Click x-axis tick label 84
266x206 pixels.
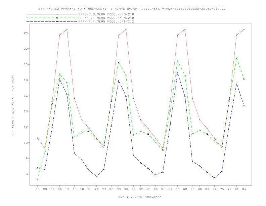coord(244,189)
